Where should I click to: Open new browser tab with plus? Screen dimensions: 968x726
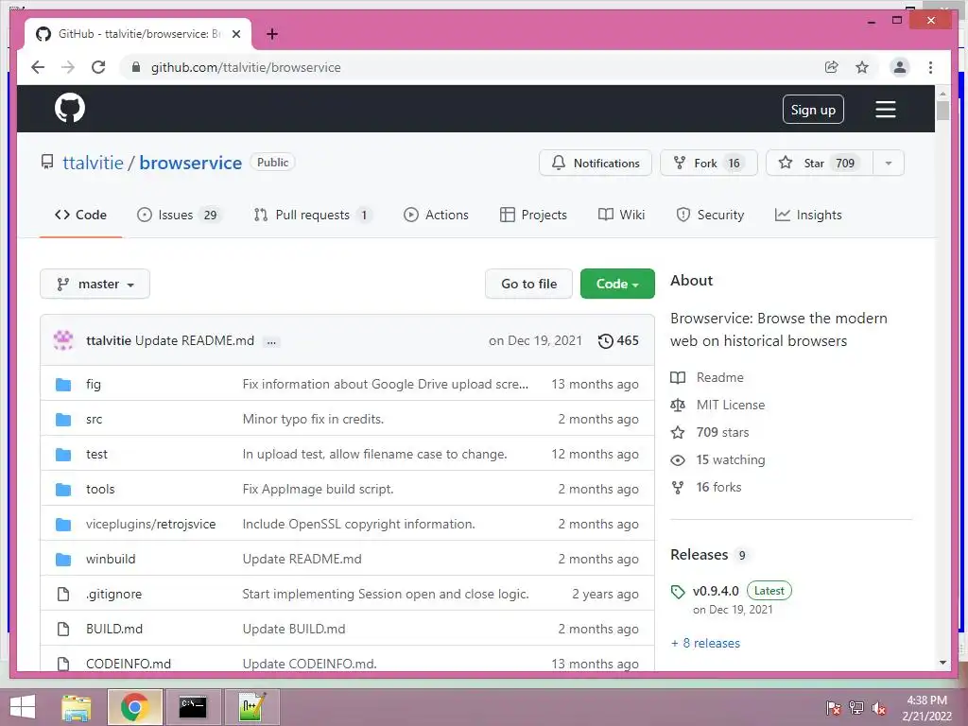[272, 34]
